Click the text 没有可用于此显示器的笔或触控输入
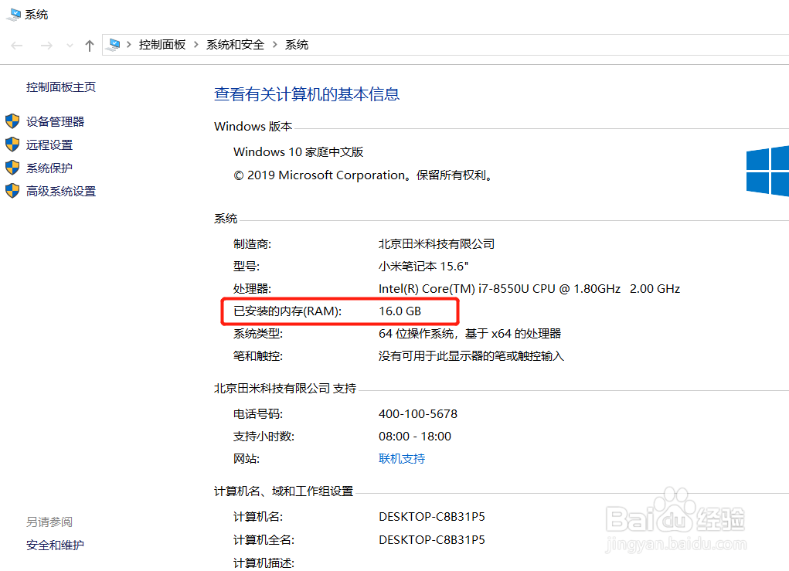 [471, 356]
